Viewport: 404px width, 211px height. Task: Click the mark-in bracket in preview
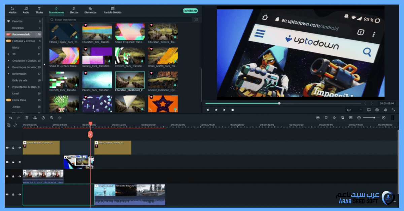click(365, 103)
